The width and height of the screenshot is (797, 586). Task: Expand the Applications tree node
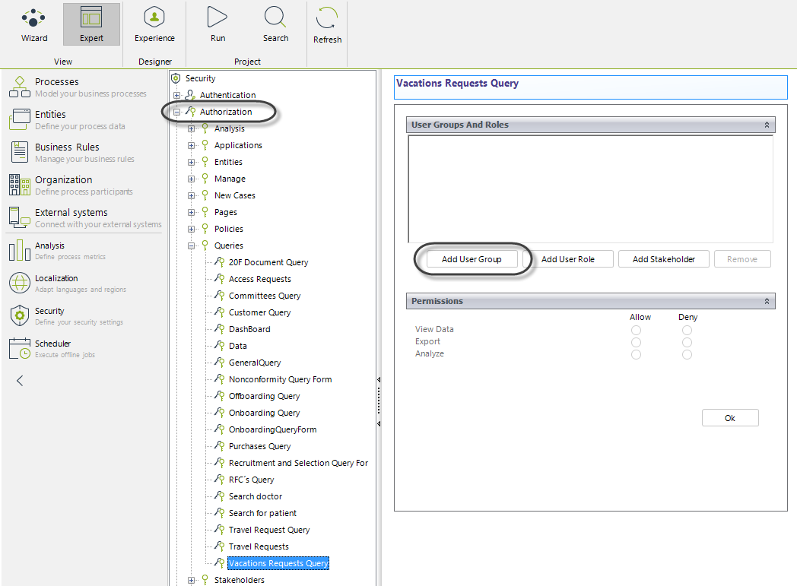pos(191,146)
